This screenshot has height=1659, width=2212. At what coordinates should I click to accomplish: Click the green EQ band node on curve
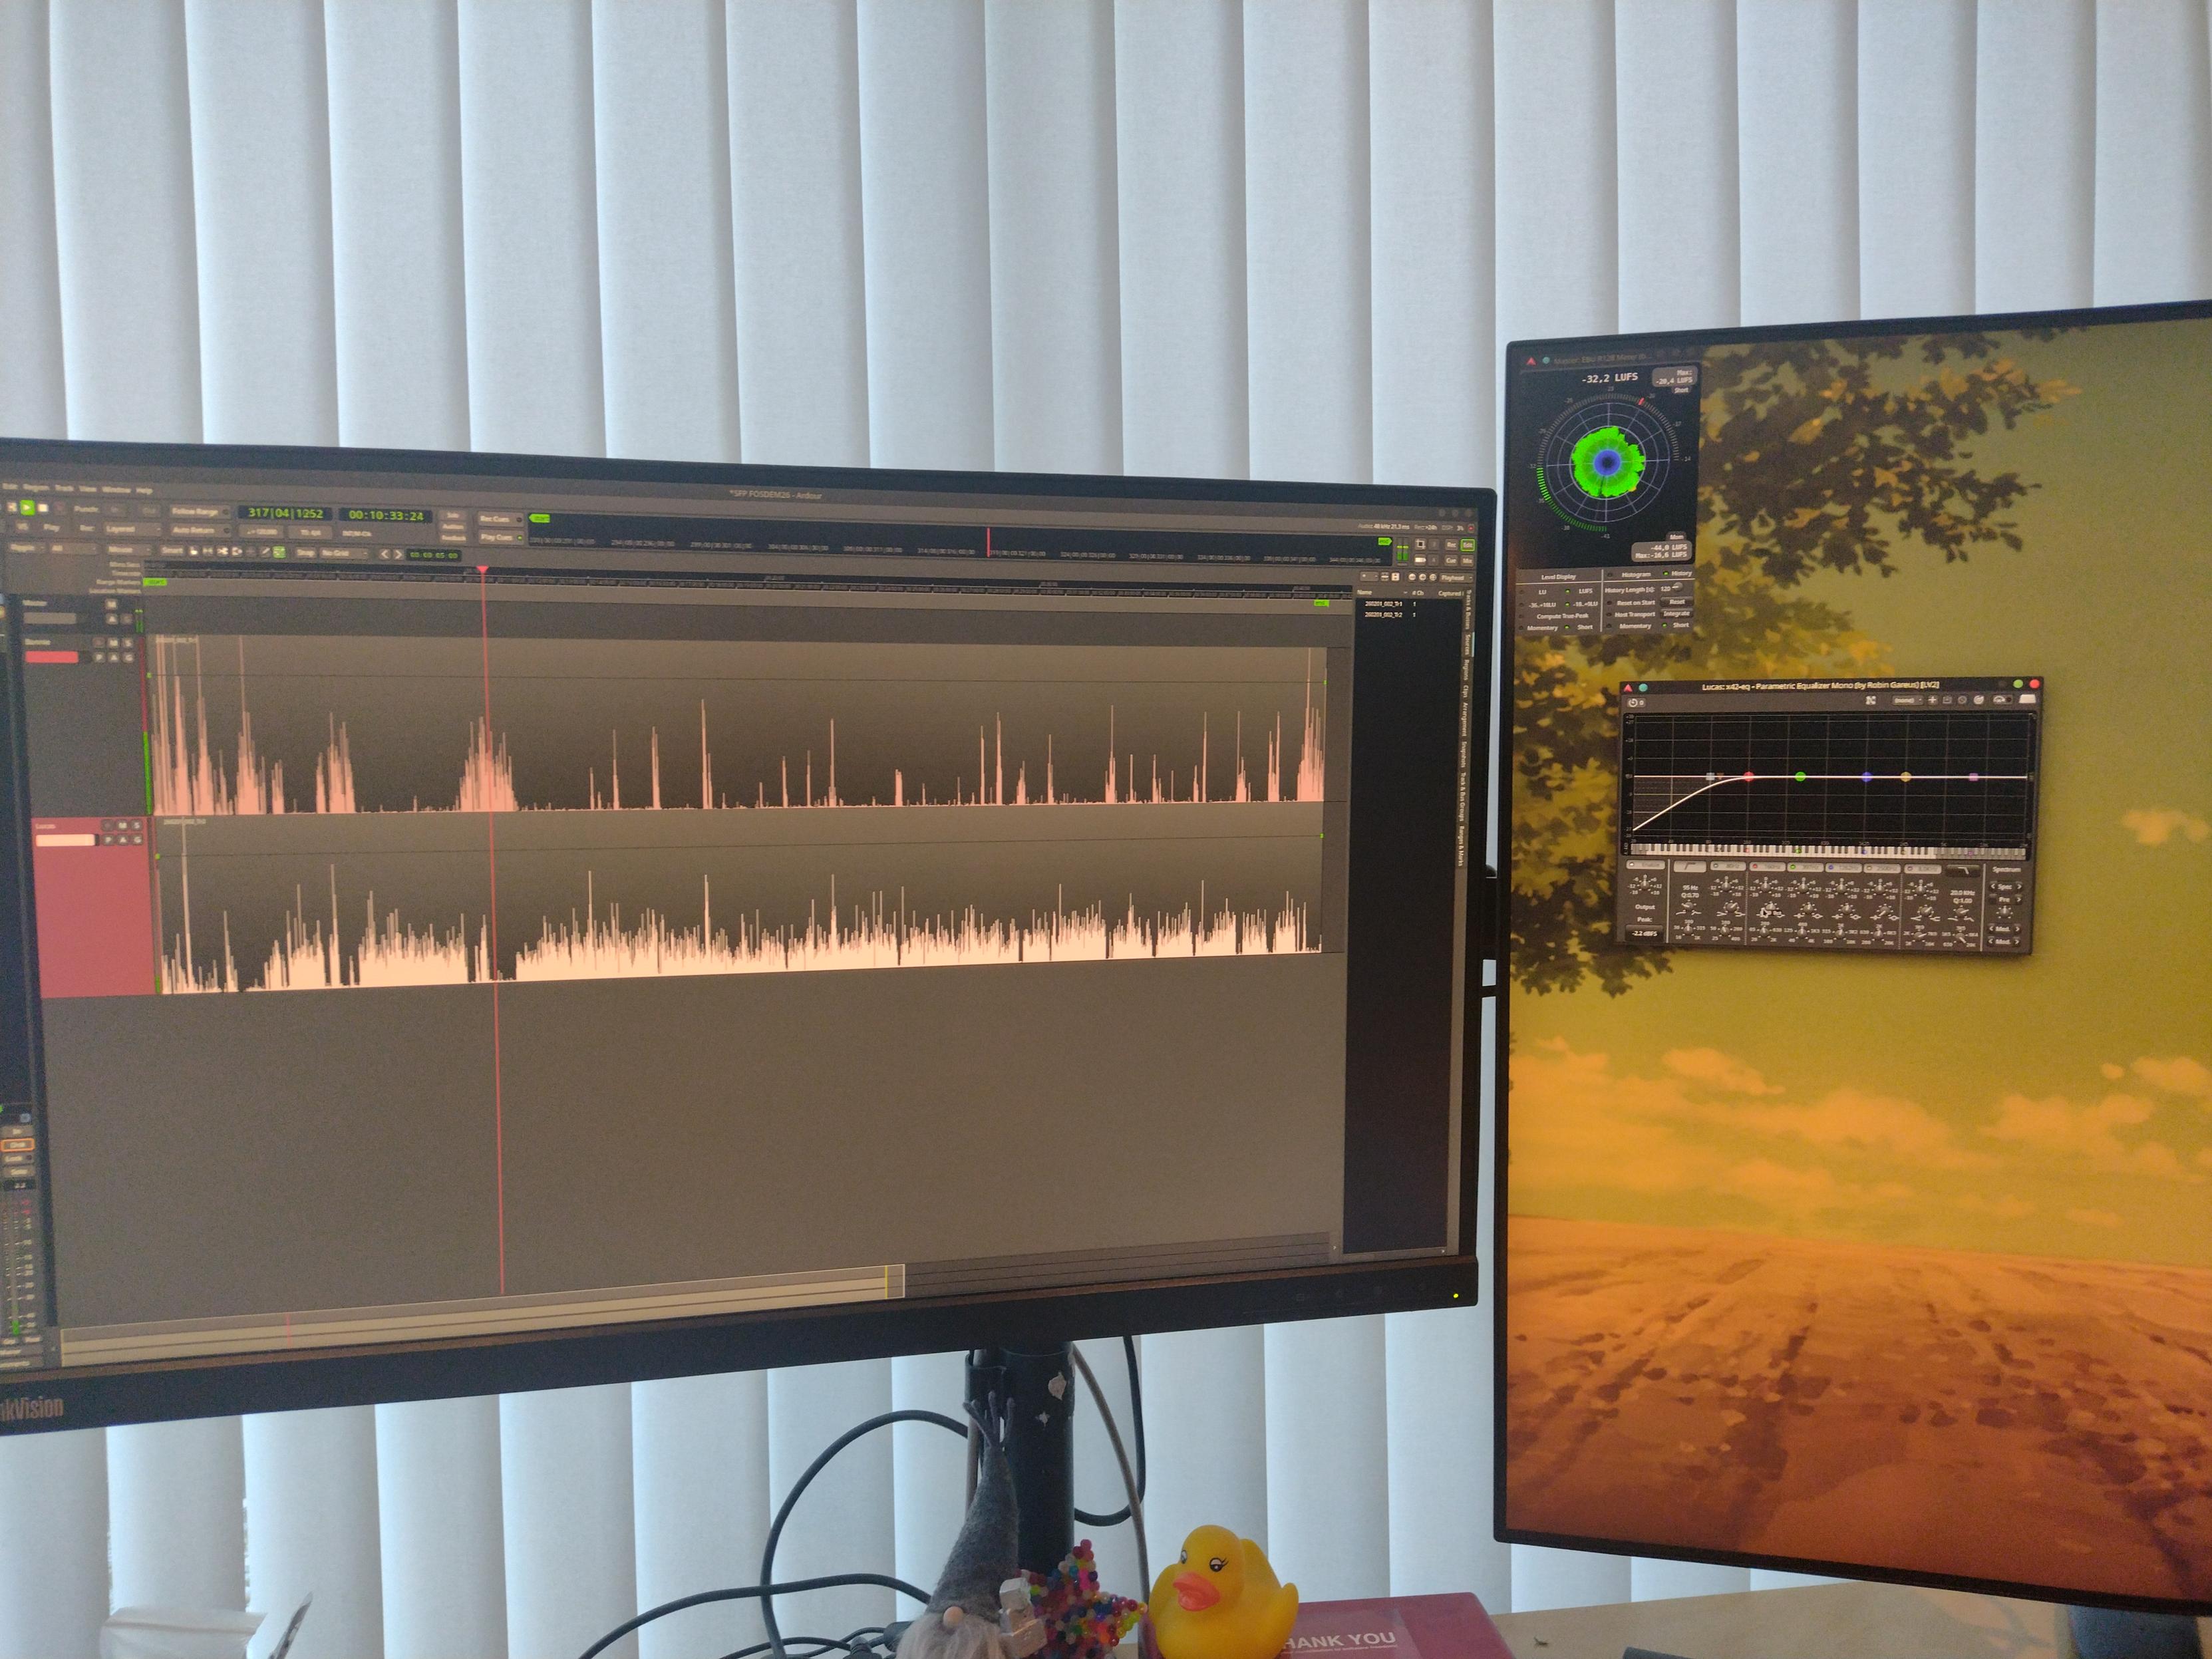(x=1800, y=776)
